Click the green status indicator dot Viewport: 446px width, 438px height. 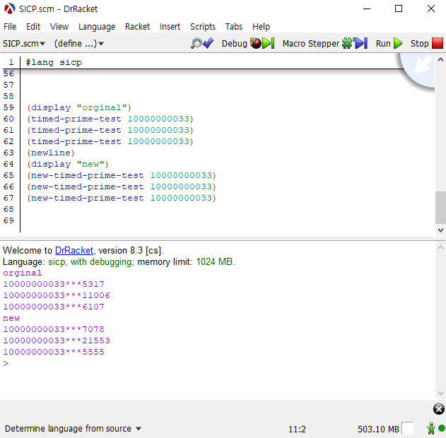pyautogui.click(x=441, y=428)
